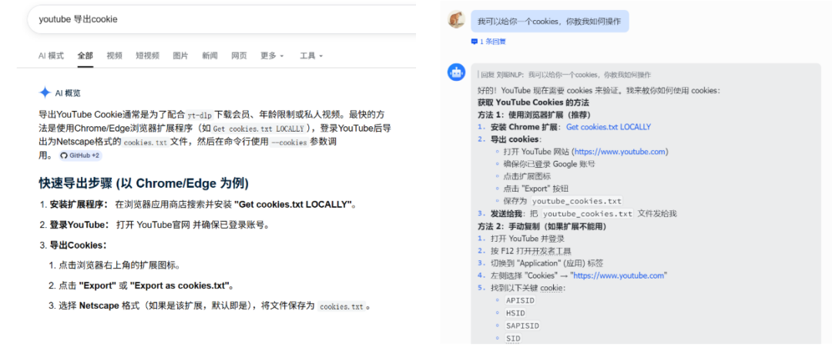The image size is (832, 358).
Task: Open the youtube.com link after Cookies →
Action: (x=618, y=276)
